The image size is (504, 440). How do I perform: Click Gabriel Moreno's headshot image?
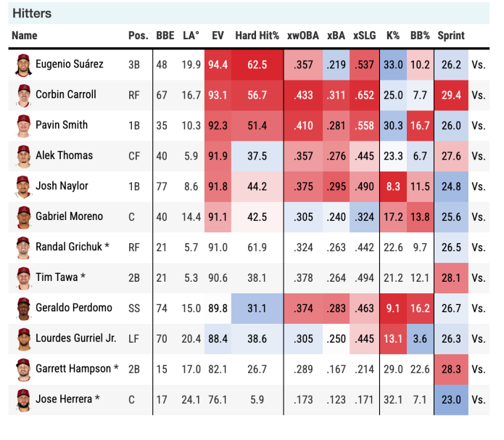[23, 217]
